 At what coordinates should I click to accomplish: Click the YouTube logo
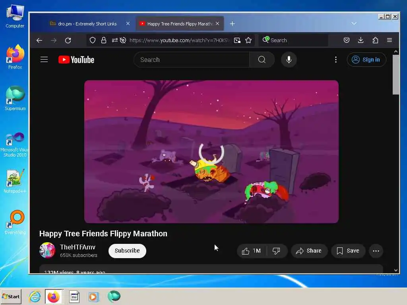tap(76, 60)
